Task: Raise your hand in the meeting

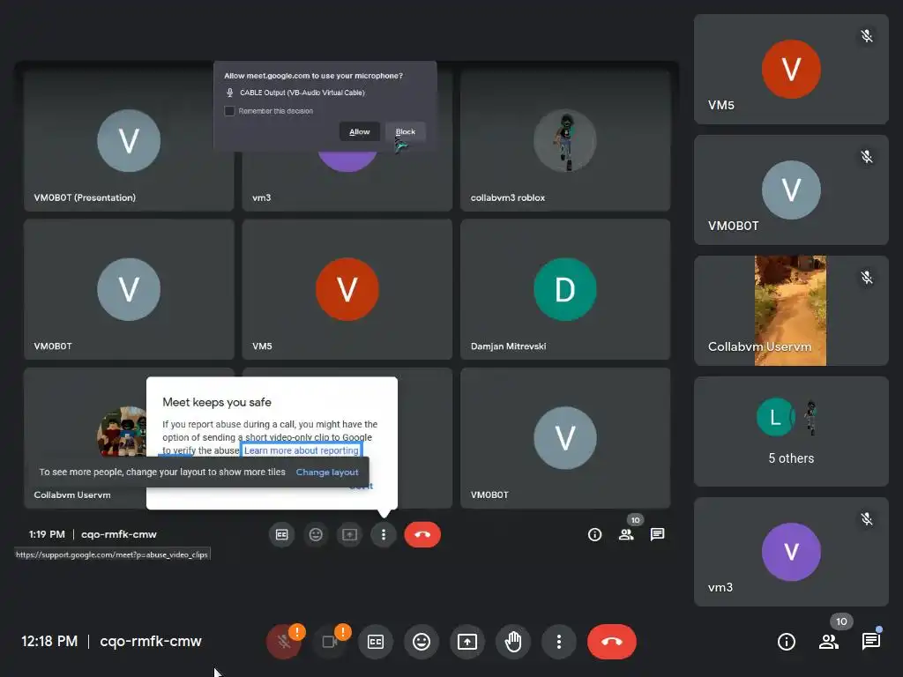Action: (x=513, y=642)
